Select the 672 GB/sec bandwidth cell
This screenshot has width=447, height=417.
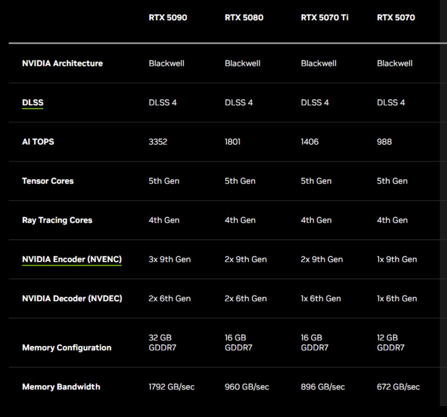398,387
